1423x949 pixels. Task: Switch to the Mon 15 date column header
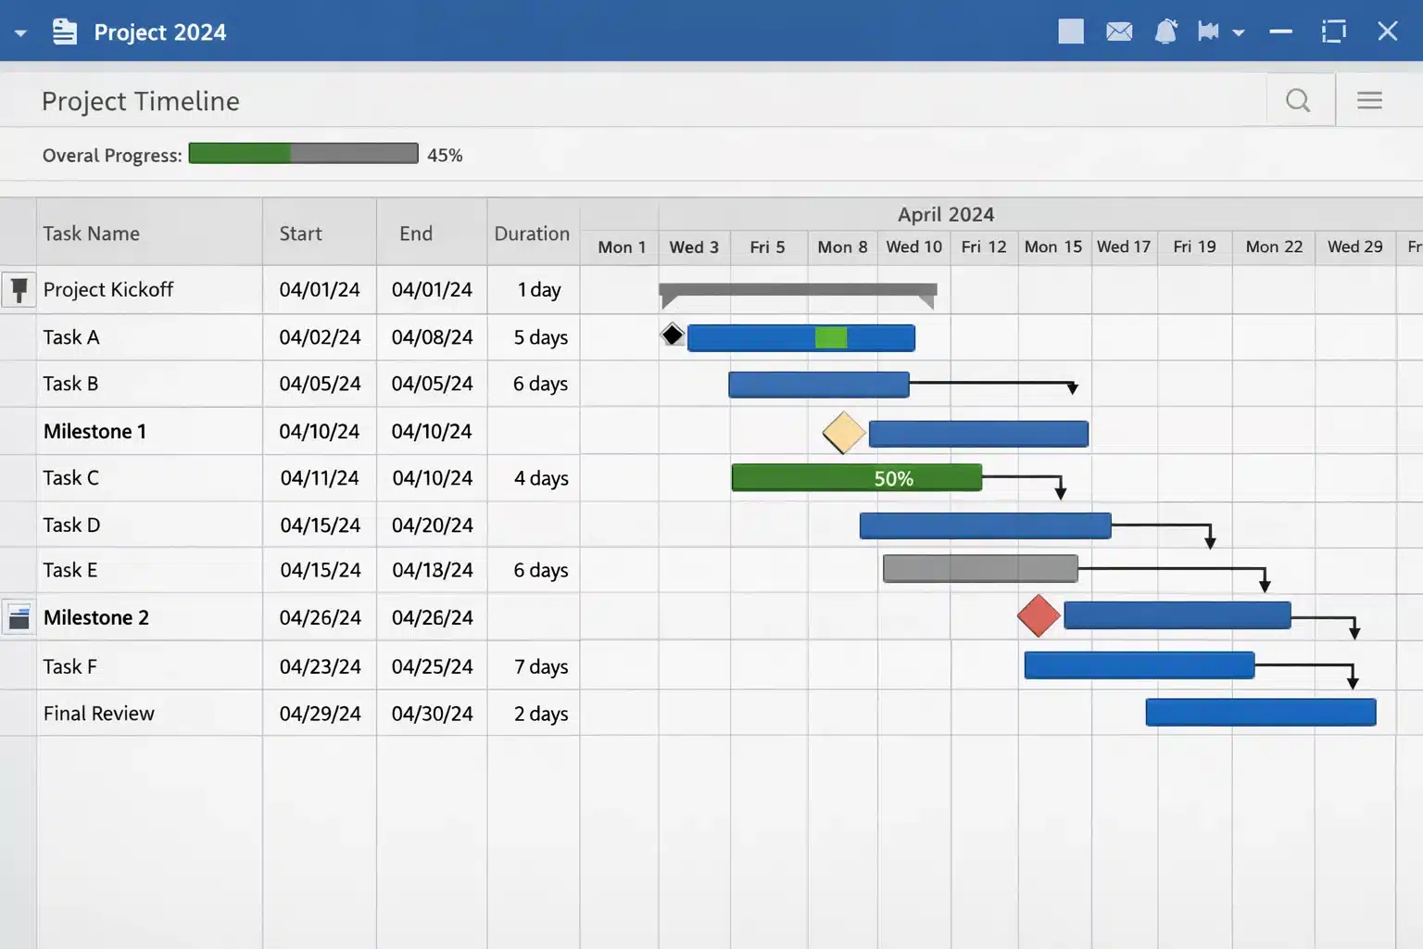coord(1052,247)
